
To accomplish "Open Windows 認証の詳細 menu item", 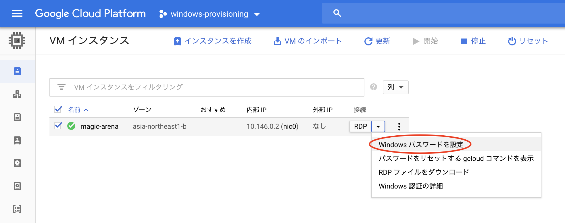I will click(x=456, y=186).
